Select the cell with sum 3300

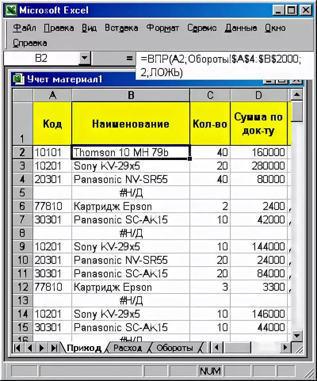(x=259, y=287)
